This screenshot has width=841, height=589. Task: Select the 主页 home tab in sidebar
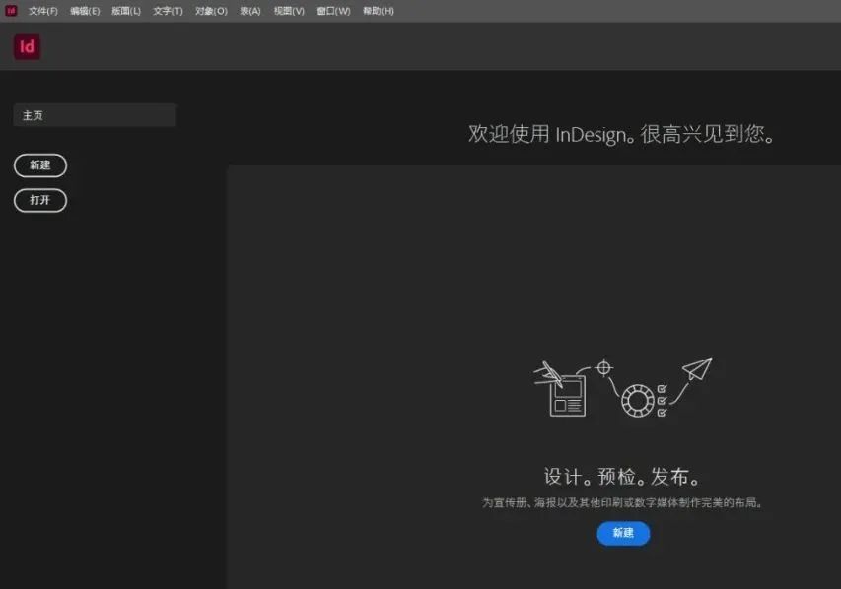pos(95,115)
